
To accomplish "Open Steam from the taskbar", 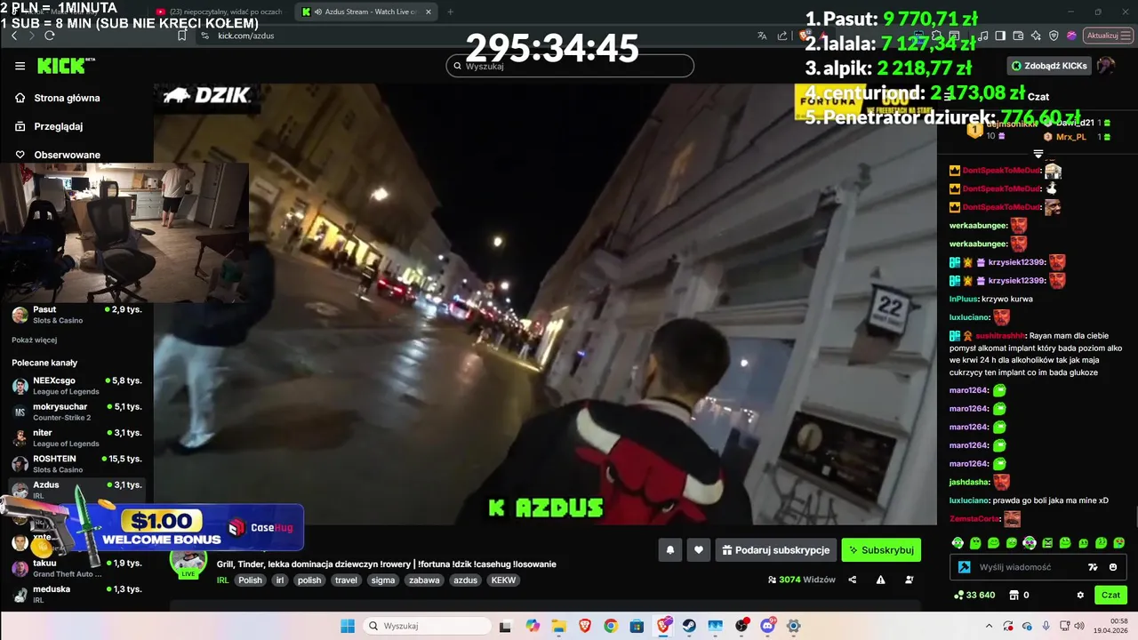I will (x=689, y=626).
